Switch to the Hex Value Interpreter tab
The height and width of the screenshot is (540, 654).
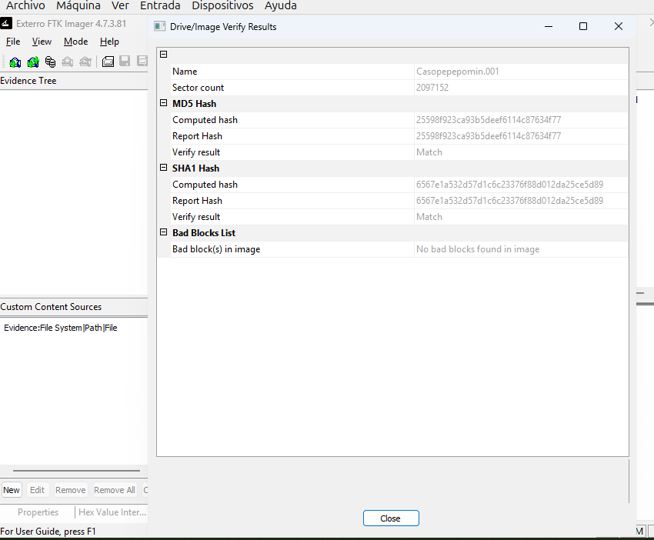coord(112,512)
